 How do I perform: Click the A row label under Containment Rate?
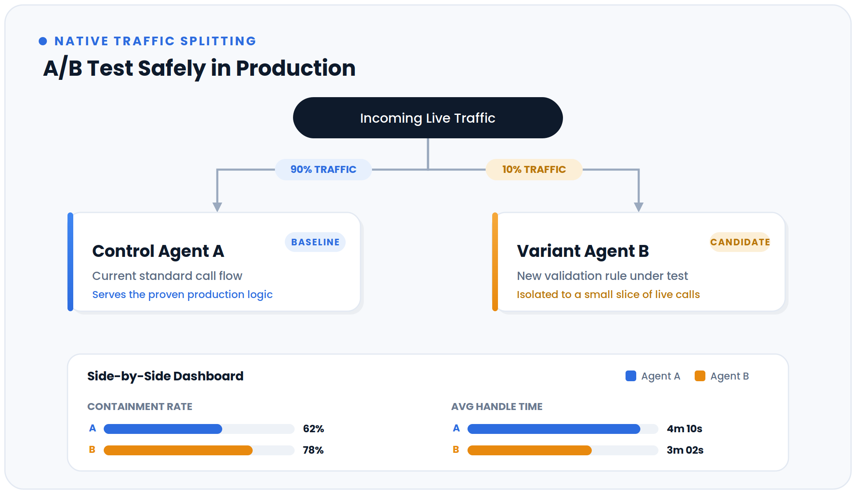pos(93,429)
